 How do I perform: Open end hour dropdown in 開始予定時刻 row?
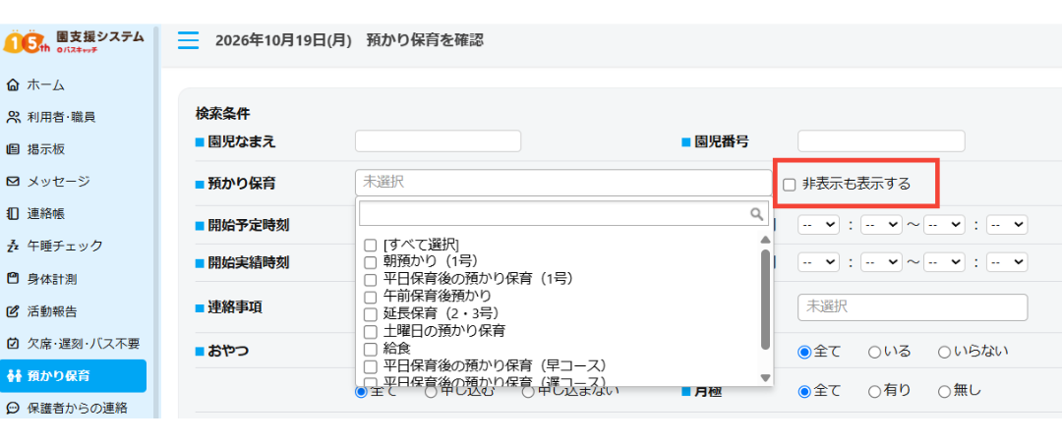pos(944,225)
